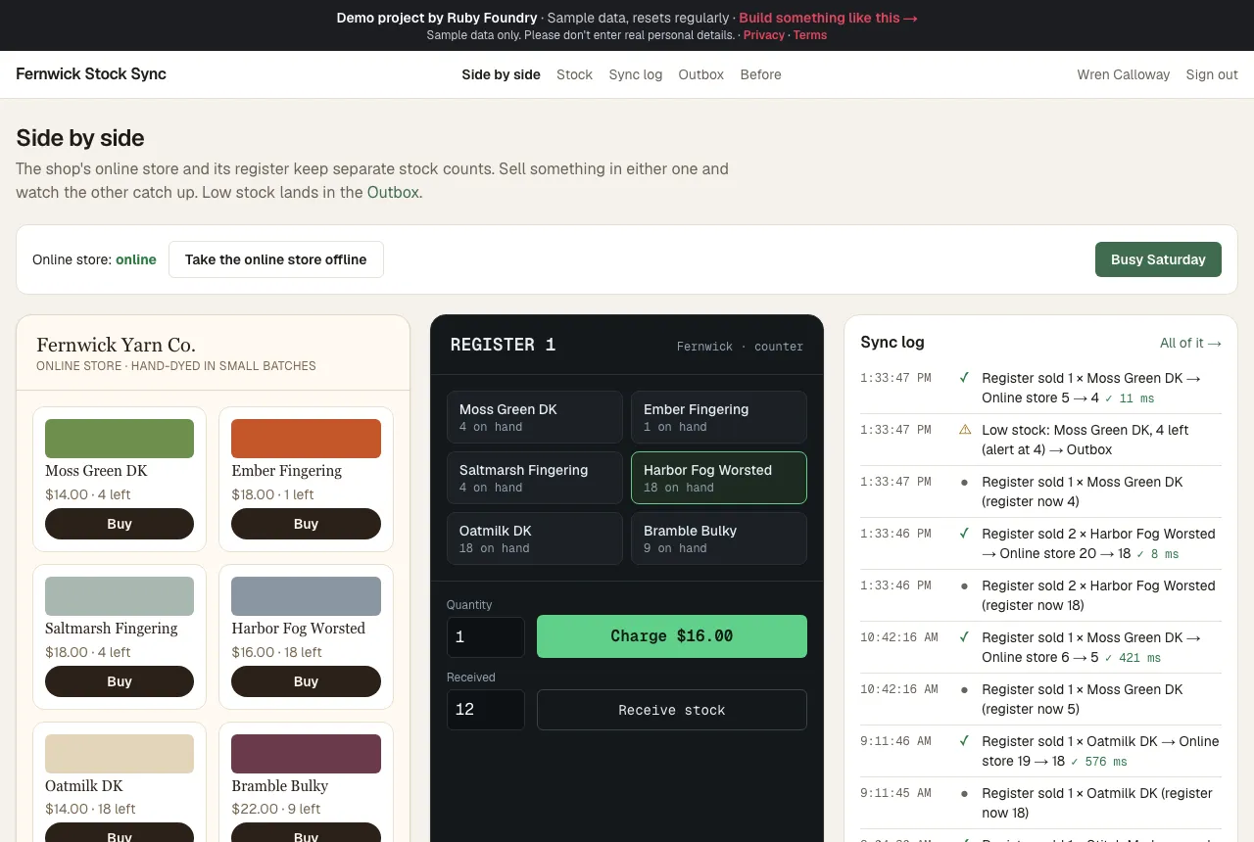Click the Oatmilk DK beige swatch
1254x842 pixels.
click(120, 754)
